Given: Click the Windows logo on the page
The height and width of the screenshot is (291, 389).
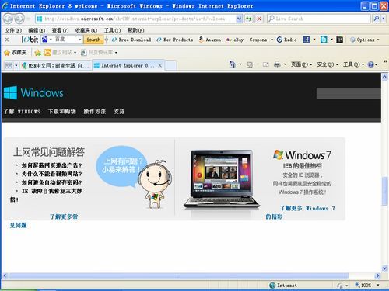Looking at the screenshot, I should (33, 92).
